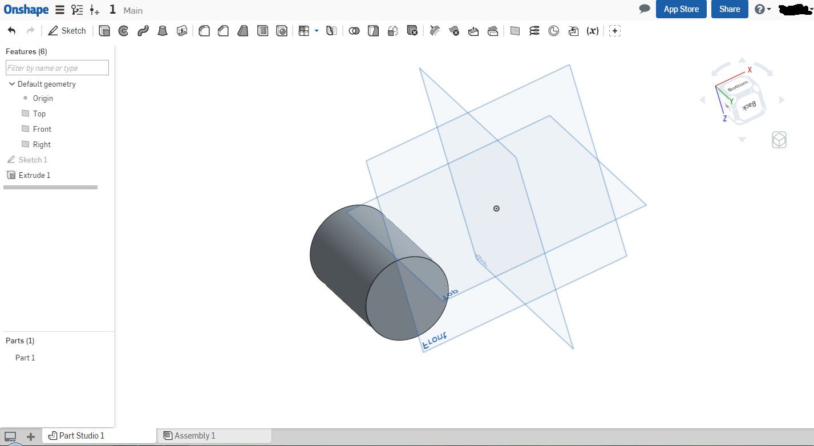Toggle visibility of the Top plane
Image resolution: width=814 pixels, height=446 pixels.
(x=25, y=113)
